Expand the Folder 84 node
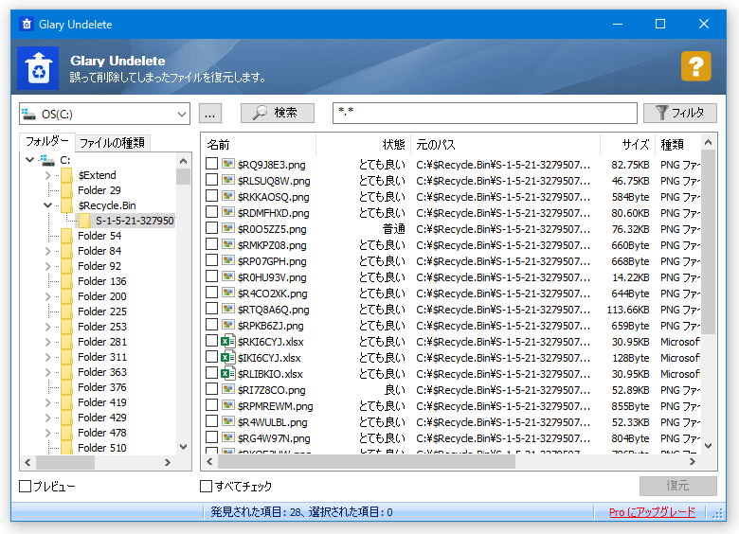 click(47, 251)
